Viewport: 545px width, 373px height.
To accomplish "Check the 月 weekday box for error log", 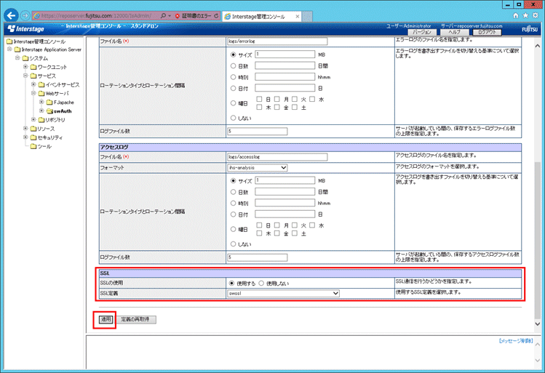I will tap(277, 100).
